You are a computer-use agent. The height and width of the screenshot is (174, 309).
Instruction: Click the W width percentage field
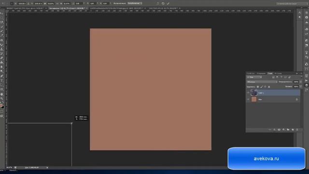coord(51,3)
